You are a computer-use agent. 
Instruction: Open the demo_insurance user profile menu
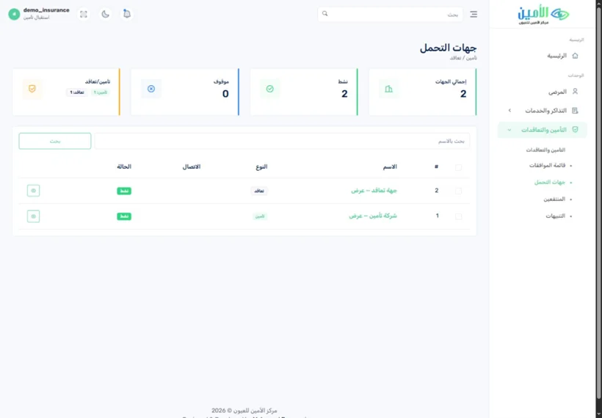point(39,14)
